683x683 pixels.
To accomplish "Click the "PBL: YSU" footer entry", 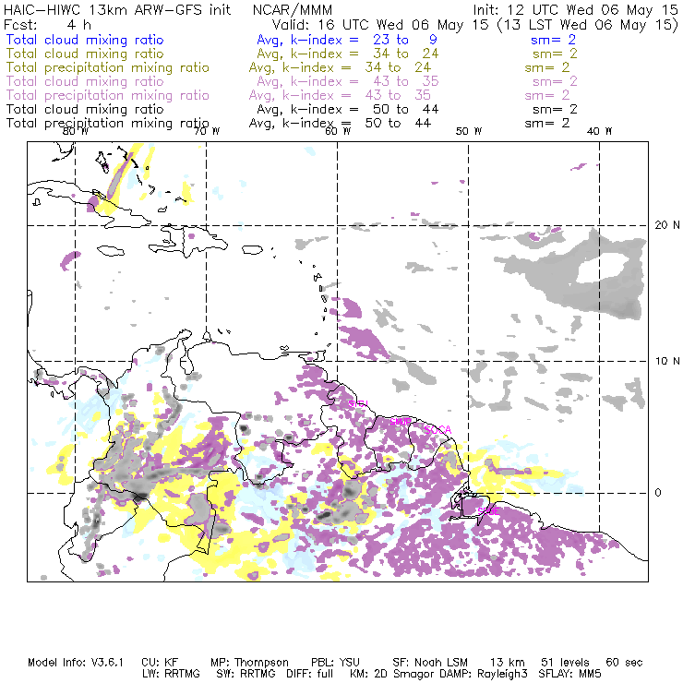I will (x=335, y=663).
